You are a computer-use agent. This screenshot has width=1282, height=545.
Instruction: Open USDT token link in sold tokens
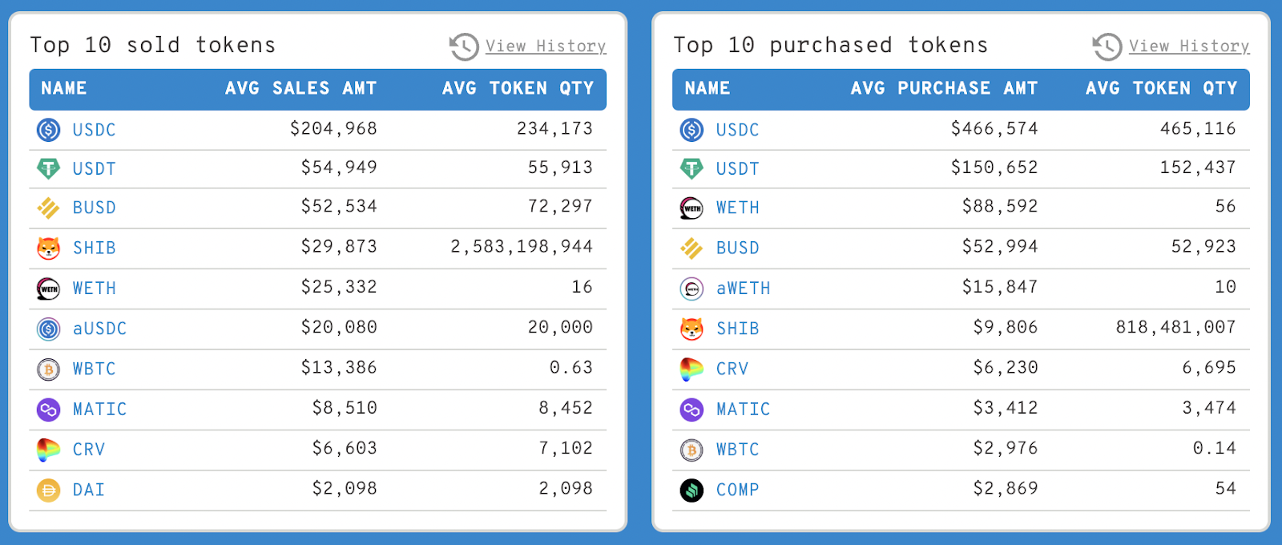coord(95,169)
